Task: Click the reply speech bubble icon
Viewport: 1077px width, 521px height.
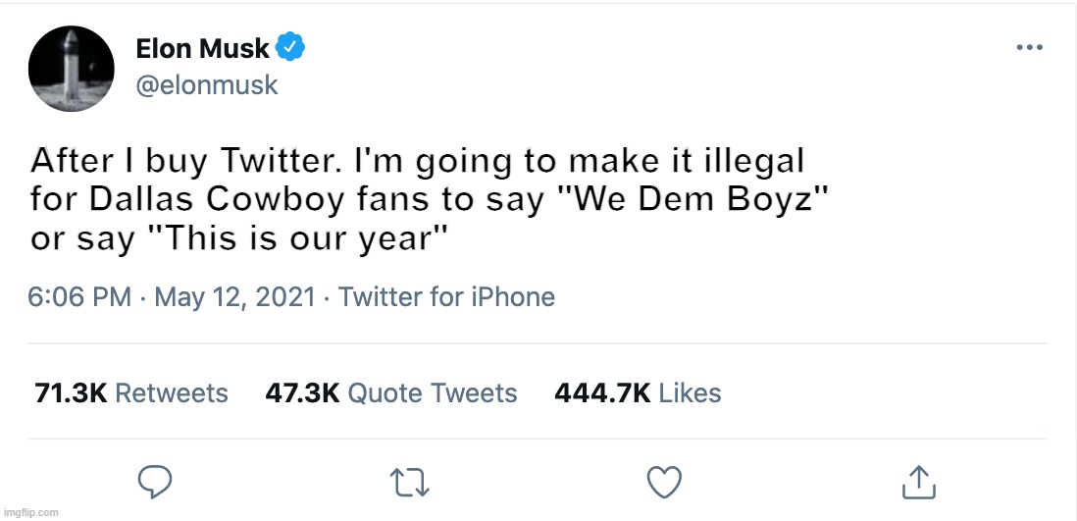Action: point(155,481)
